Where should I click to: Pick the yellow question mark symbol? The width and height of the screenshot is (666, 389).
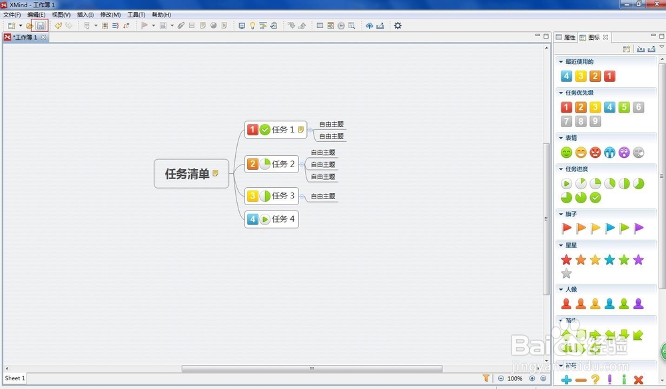595,379
